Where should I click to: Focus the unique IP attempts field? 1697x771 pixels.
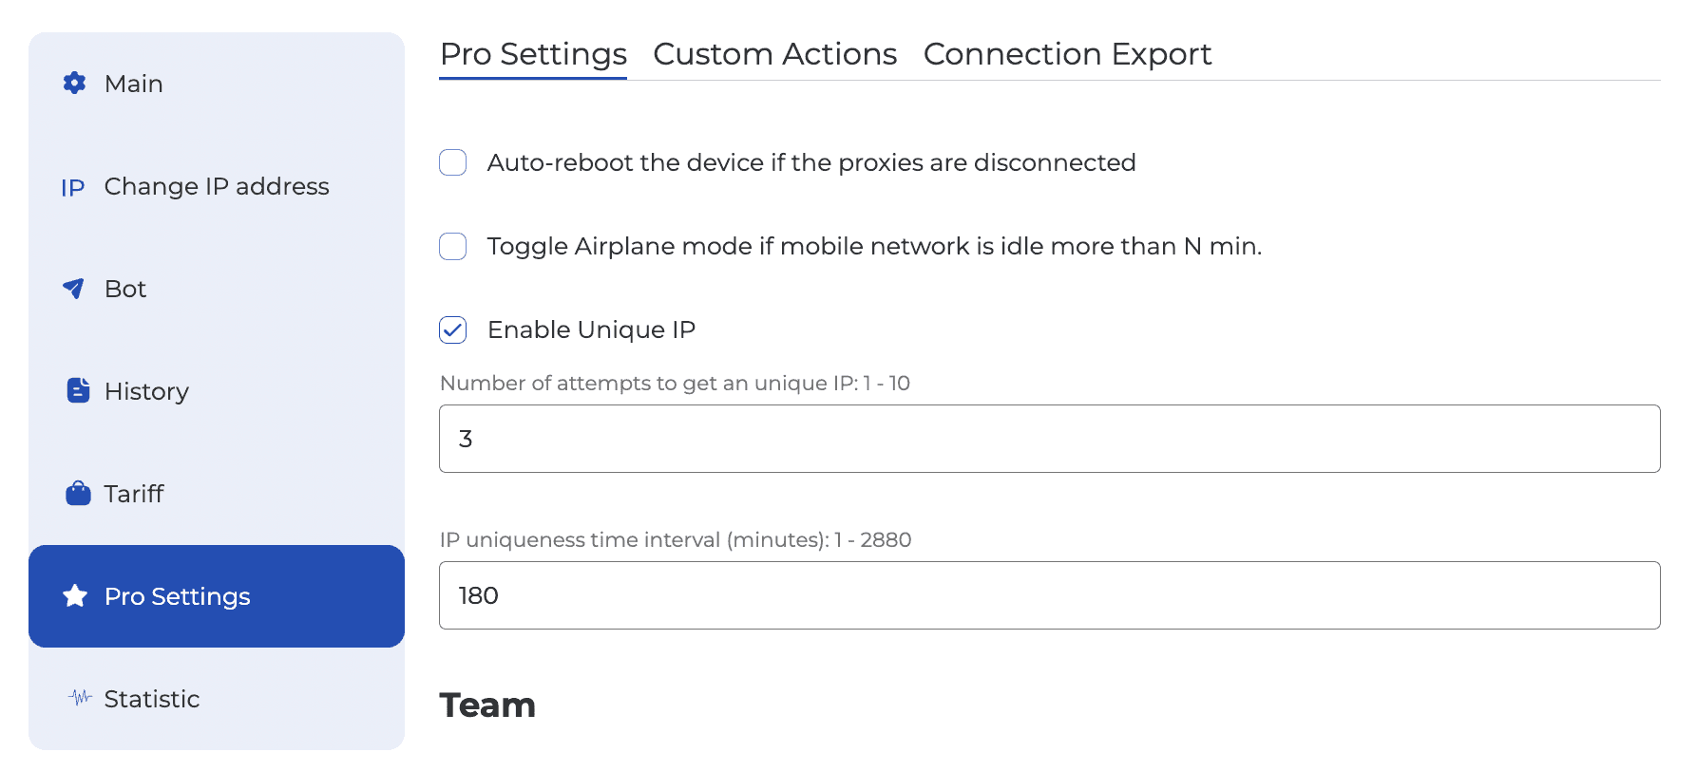coord(1049,439)
